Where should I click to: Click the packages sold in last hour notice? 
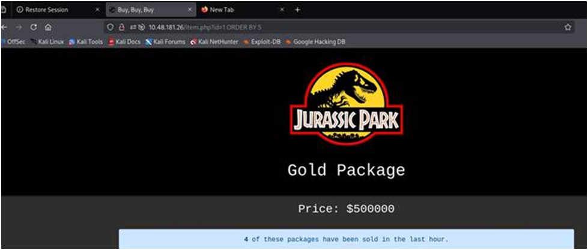[346, 239]
